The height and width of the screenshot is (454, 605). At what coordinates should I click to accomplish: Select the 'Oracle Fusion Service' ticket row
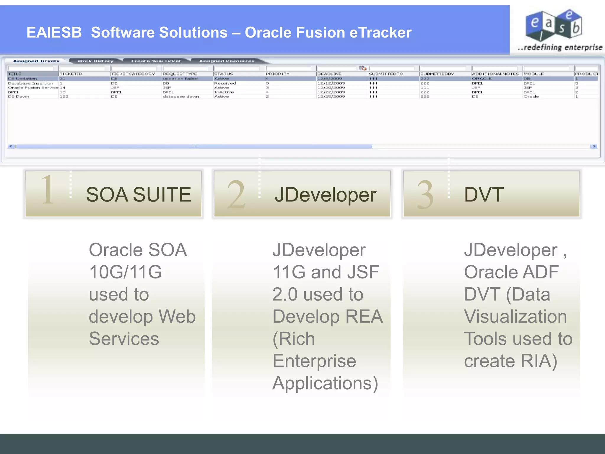[x=302, y=88]
